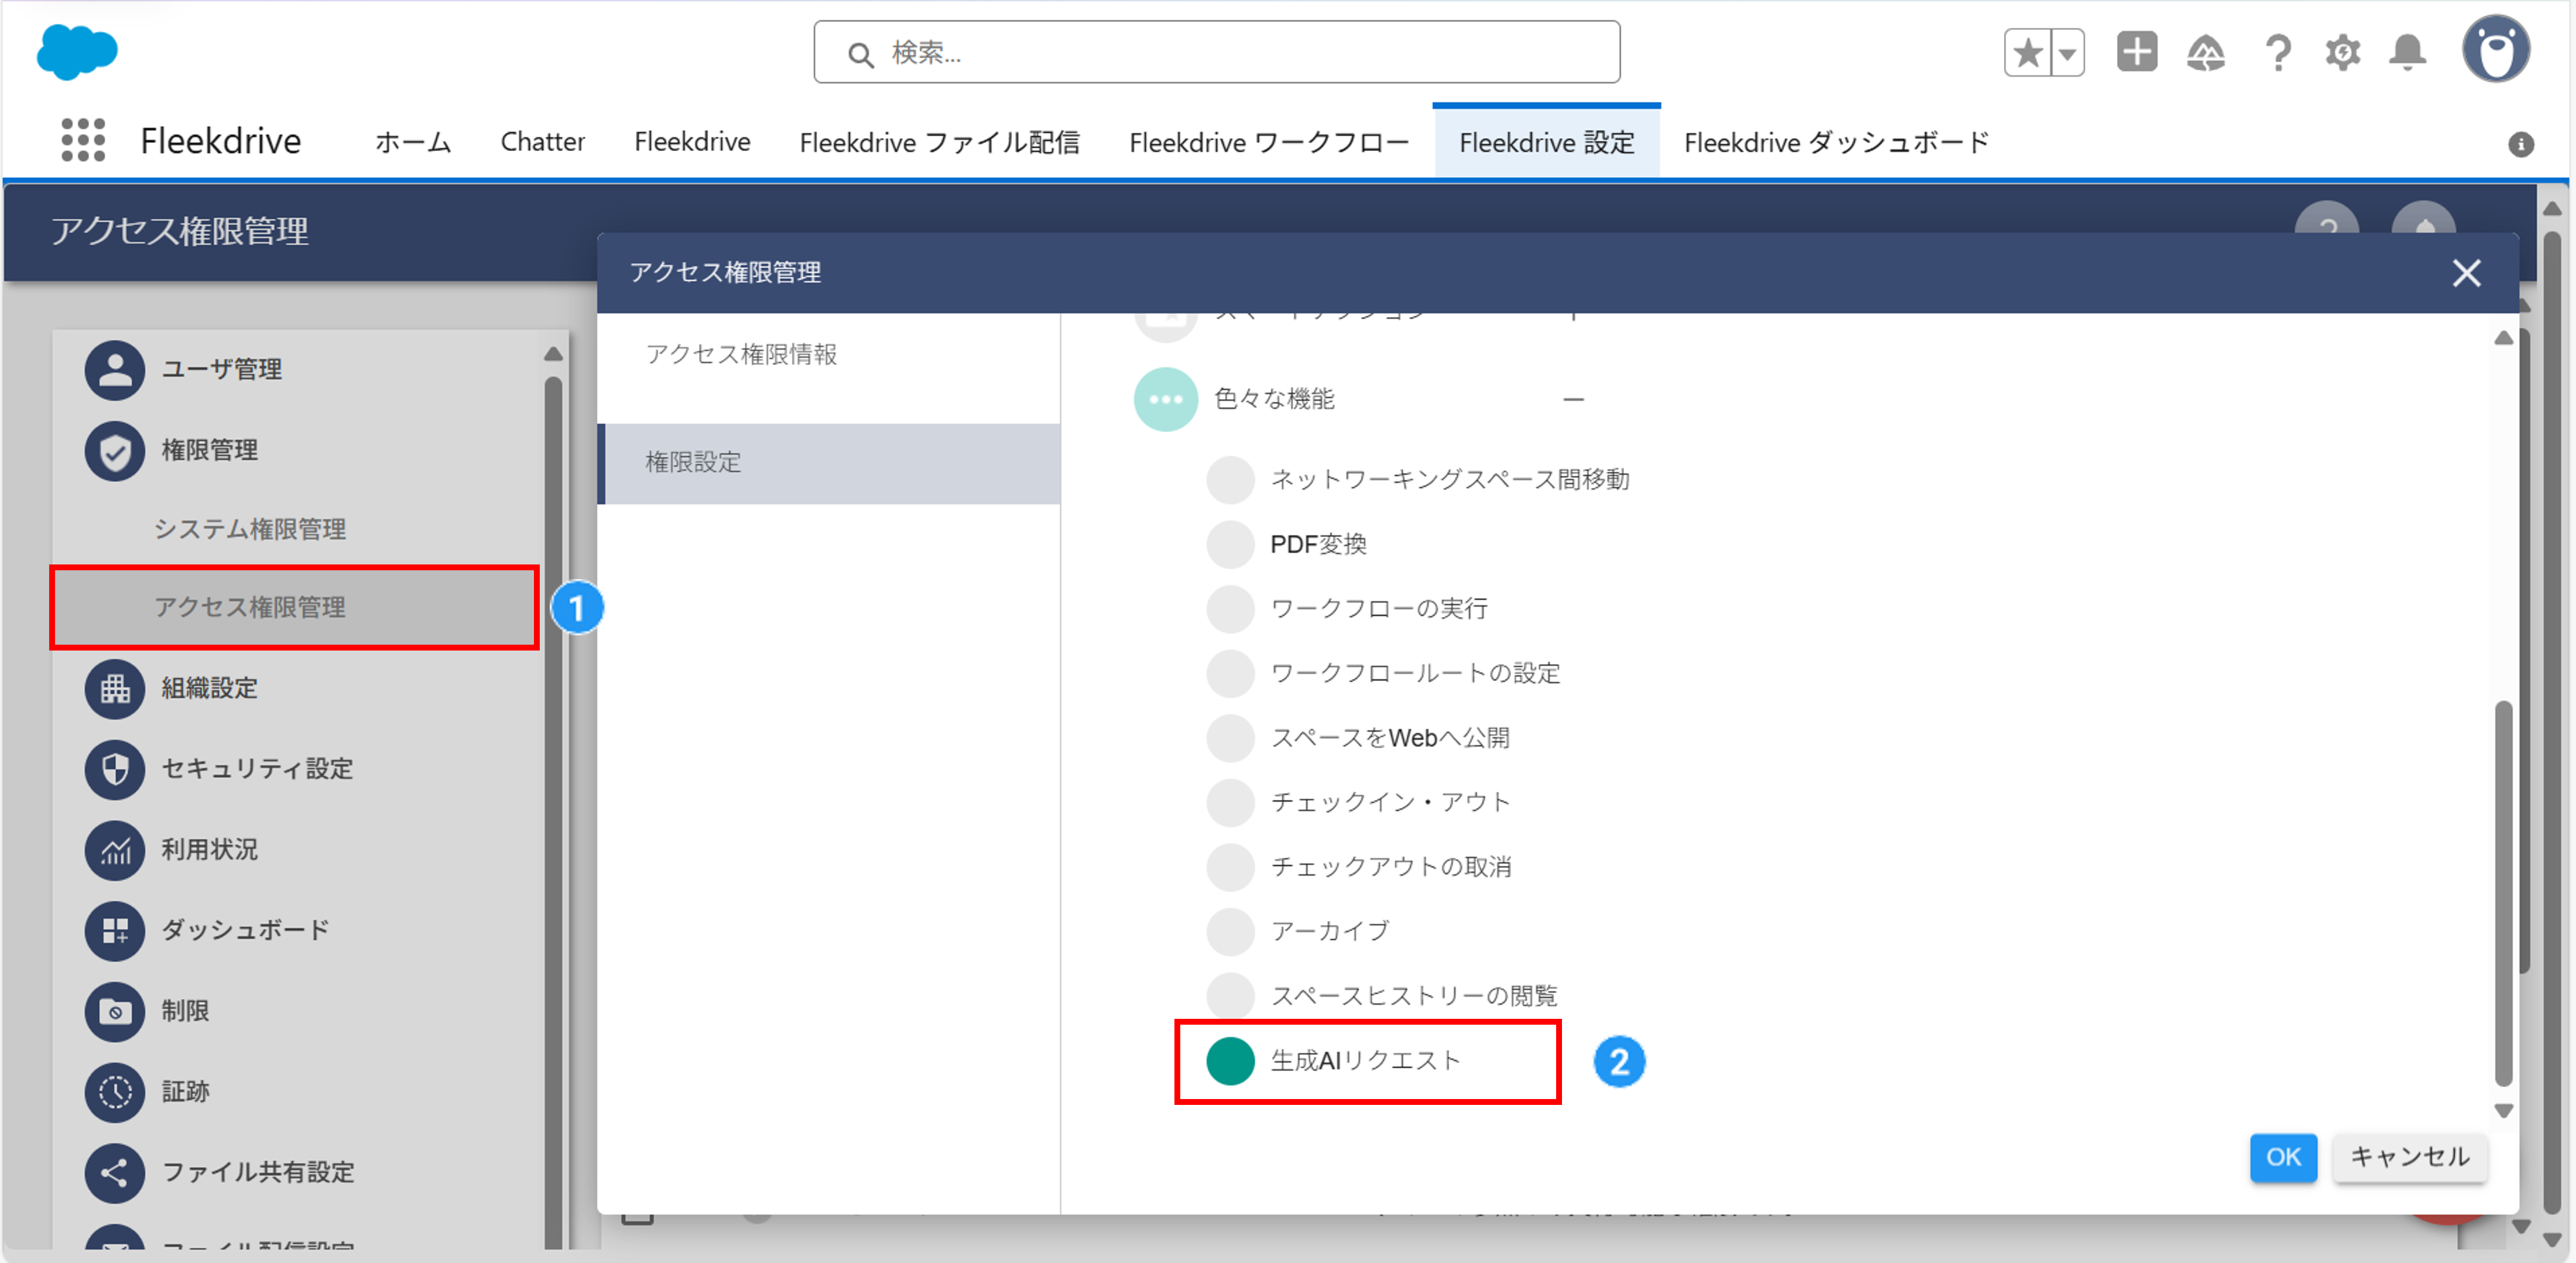
Task: Click the Salesforce cloud logo
Action: [x=77, y=52]
